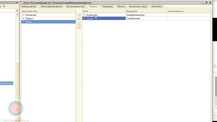Open the Наборы данных tab

[29, 6]
